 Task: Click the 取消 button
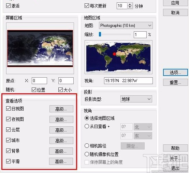(175, 13)
